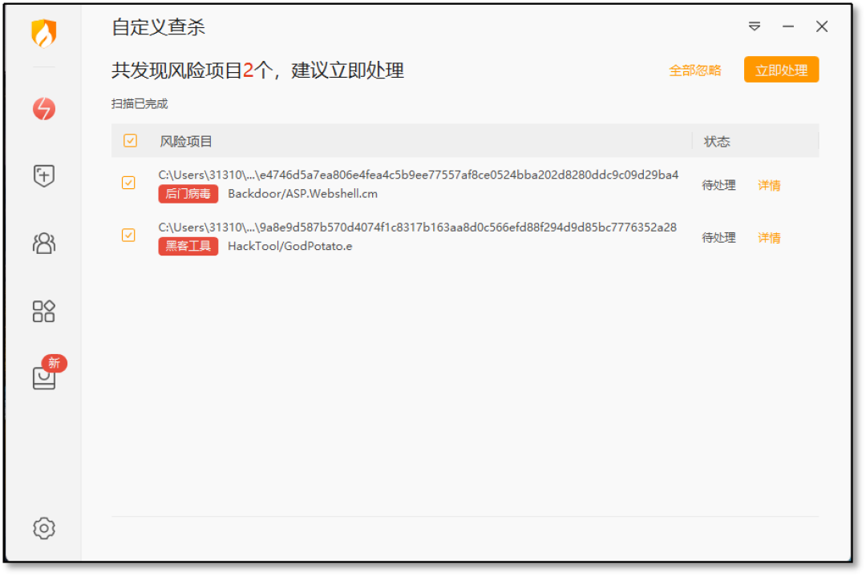
Task: Minimize the 自定义查杀 window
Action: (788, 26)
